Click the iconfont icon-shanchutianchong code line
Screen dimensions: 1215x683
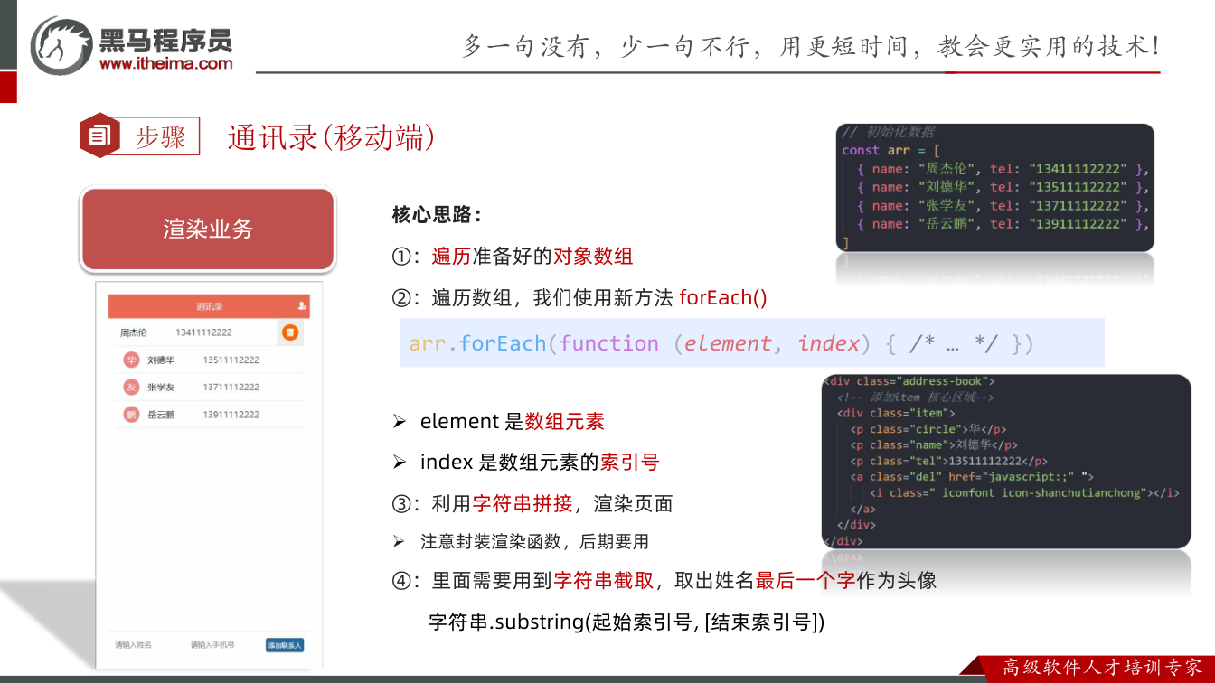pyautogui.click(x=1025, y=492)
